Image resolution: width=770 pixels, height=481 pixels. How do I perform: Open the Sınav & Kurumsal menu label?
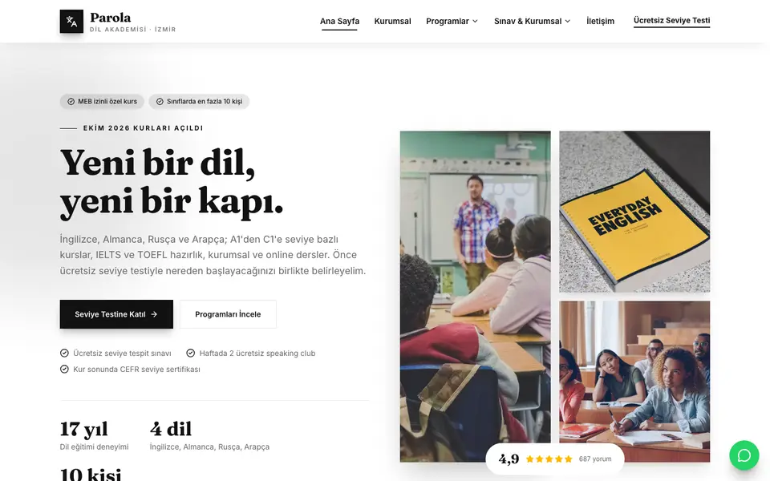click(528, 21)
